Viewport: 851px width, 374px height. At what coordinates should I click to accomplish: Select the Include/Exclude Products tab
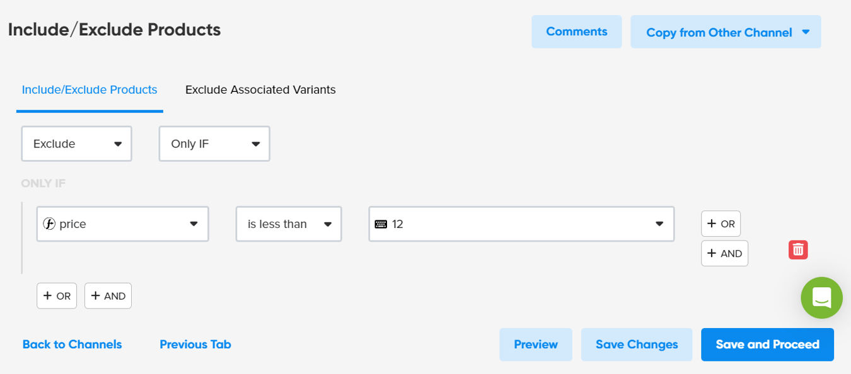point(89,89)
